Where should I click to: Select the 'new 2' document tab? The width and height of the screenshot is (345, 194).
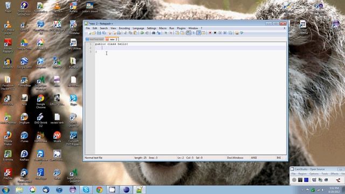[112, 39]
